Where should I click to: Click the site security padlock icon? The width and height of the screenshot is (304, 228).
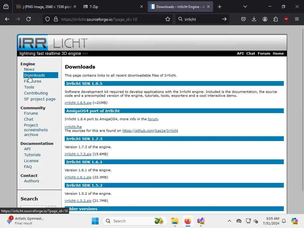[x=56, y=19]
